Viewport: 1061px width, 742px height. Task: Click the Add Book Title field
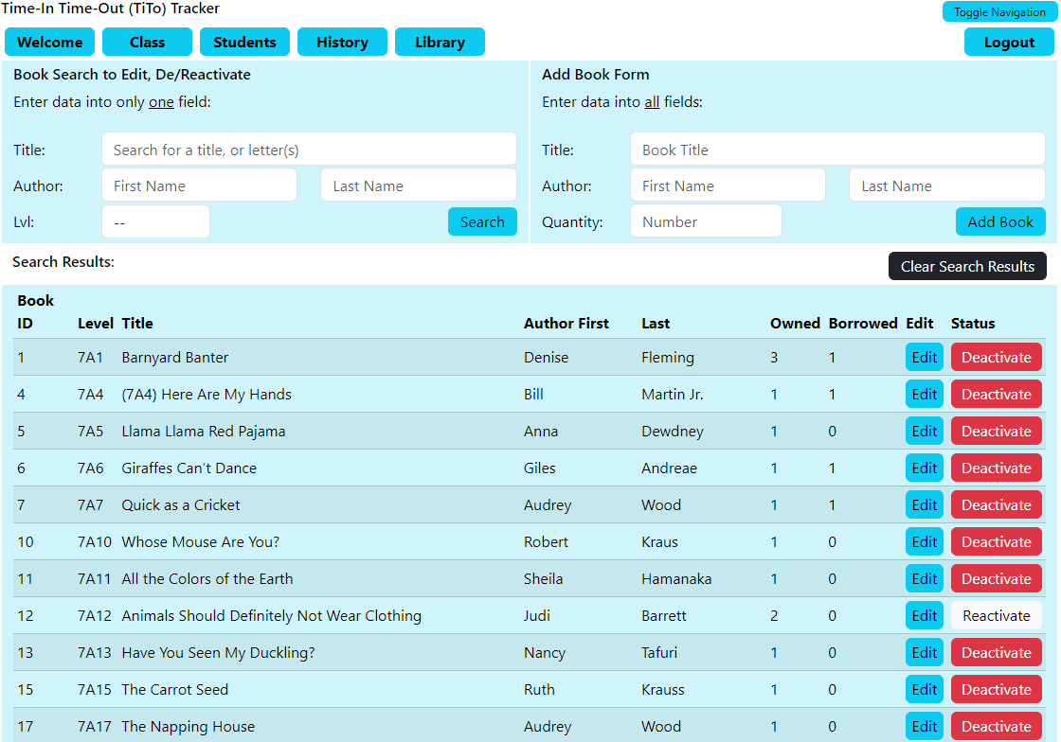837,149
